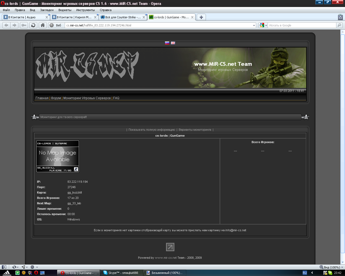Viewport: 345px width, 276px height.
Task: Close the 'В Контакте | Аудио' tab
Action: [x=47, y=17]
